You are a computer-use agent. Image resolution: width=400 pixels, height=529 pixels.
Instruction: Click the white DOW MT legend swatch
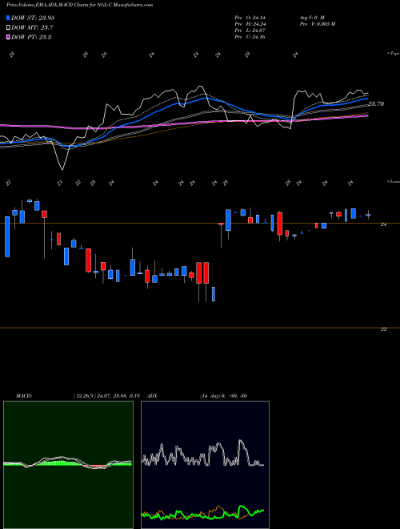tap(9, 27)
